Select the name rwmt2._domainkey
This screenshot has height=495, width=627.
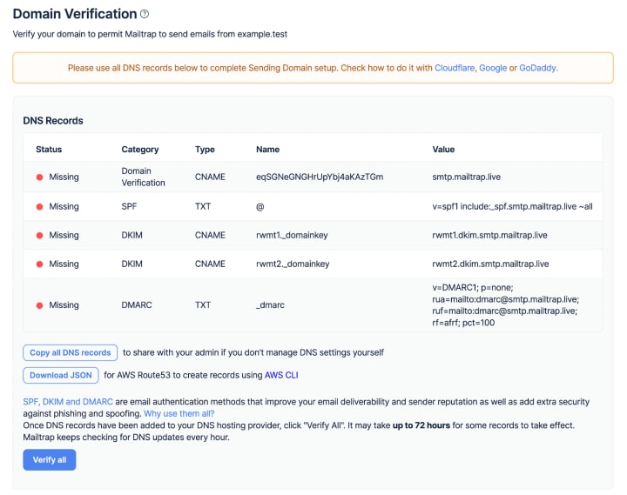(293, 264)
